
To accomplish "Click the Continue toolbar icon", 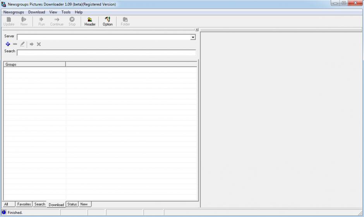I will [x=57, y=21].
